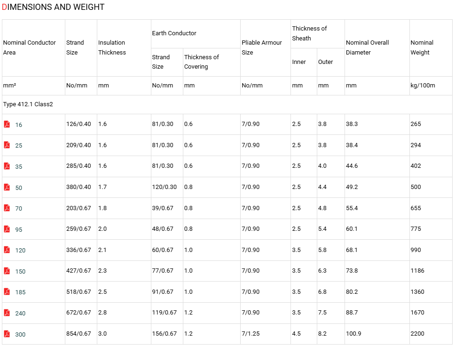The image size is (455, 346).
Task: Select the Dimensions and Weight heading
Action: tap(53, 7)
